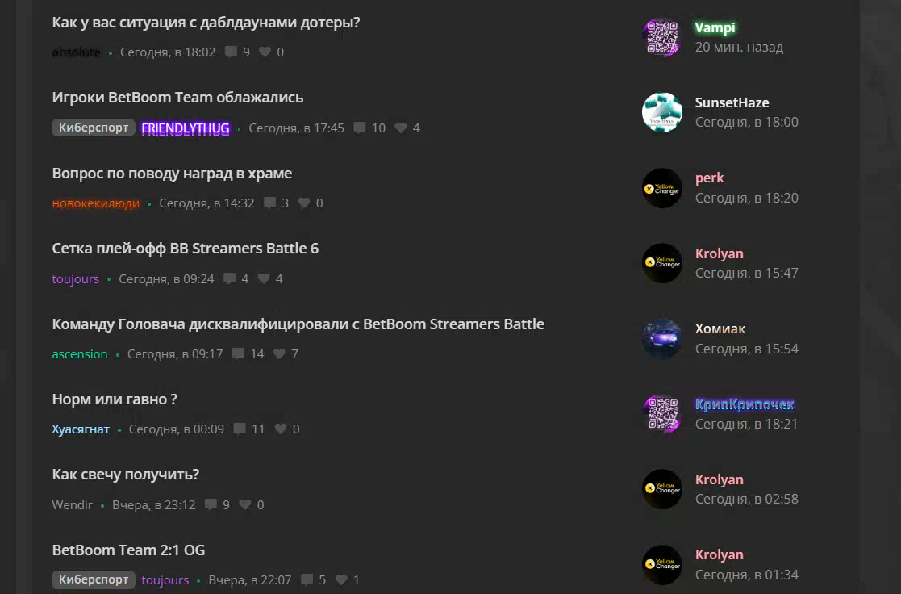Image resolution: width=901 pixels, height=594 pixels.
Task: Open thread Вопрос по поводу наград в храме
Action: pos(172,173)
